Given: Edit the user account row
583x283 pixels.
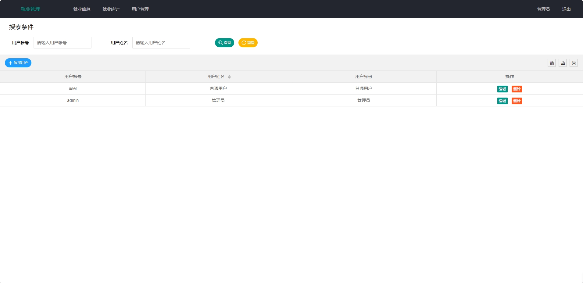Looking at the screenshot, I should 502,89.
